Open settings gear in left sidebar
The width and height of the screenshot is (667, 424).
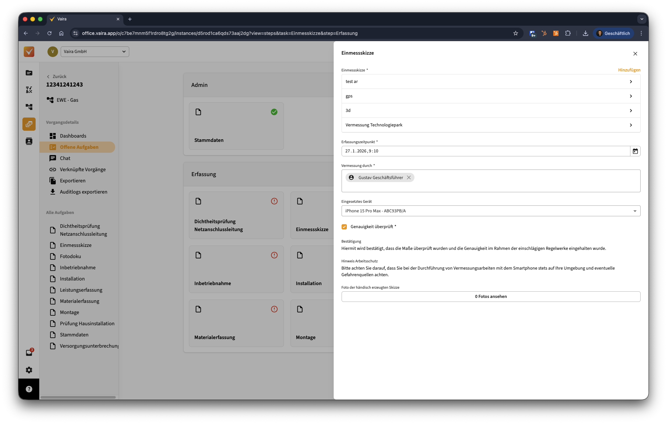click(29, 370)
